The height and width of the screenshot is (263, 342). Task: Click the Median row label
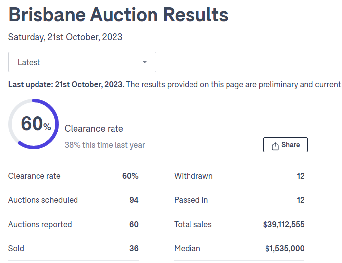[187, 248]
